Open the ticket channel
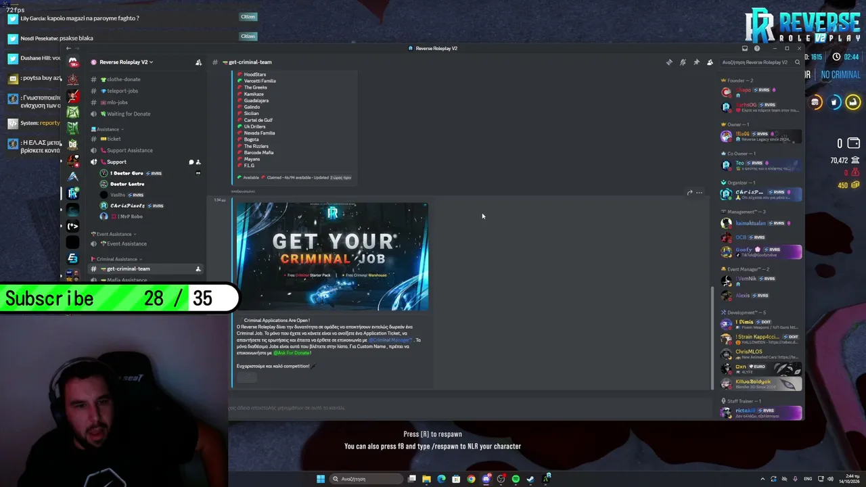This screenshot has width=866, height=487. [145, 139]
